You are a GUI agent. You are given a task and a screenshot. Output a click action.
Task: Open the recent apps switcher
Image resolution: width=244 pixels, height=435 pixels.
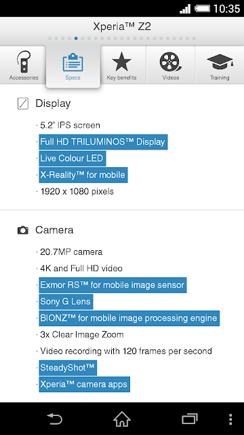coord(190,419)
